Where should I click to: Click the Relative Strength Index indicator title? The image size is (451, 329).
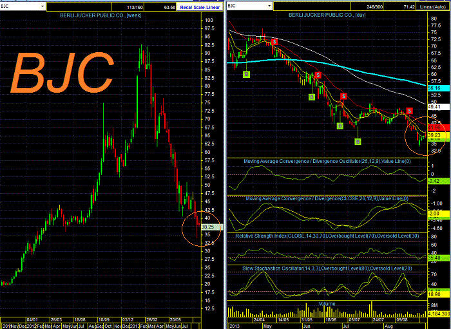coord(327,236)
